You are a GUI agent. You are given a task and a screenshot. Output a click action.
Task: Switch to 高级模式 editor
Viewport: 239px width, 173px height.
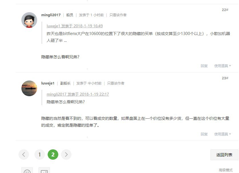(x=226, y=170)
